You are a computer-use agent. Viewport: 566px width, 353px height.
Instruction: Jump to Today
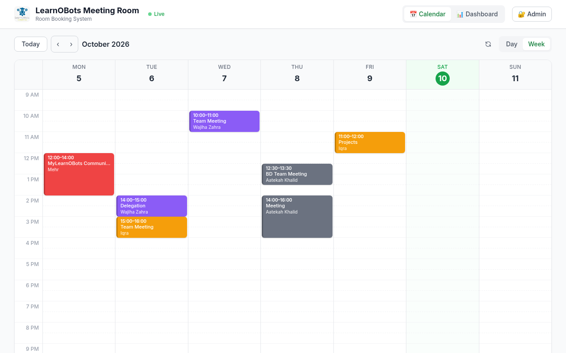[x=31, y=44]
